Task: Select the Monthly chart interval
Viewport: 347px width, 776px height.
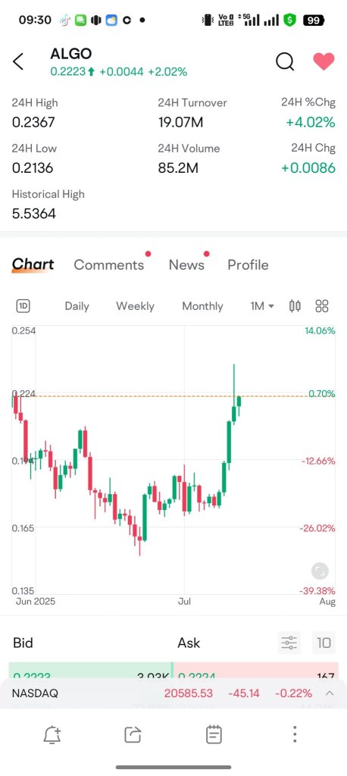Action: (202, 306)
